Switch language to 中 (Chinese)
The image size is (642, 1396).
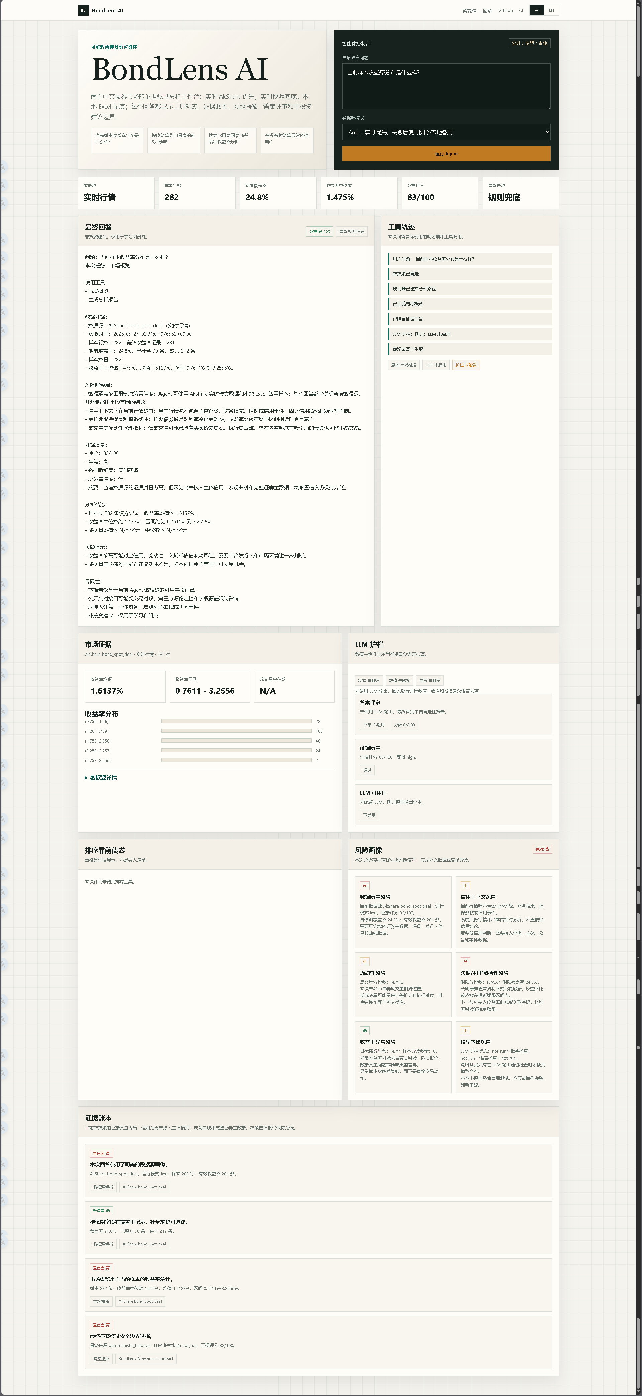[536, 10]
